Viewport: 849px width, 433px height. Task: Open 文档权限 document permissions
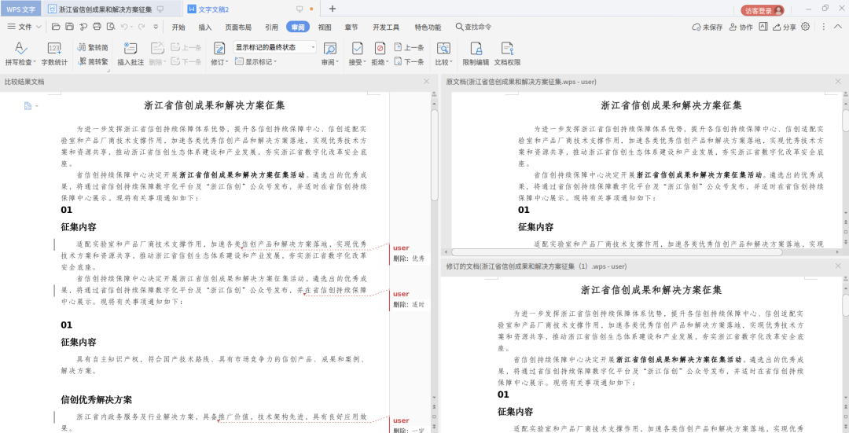[507, 54]
